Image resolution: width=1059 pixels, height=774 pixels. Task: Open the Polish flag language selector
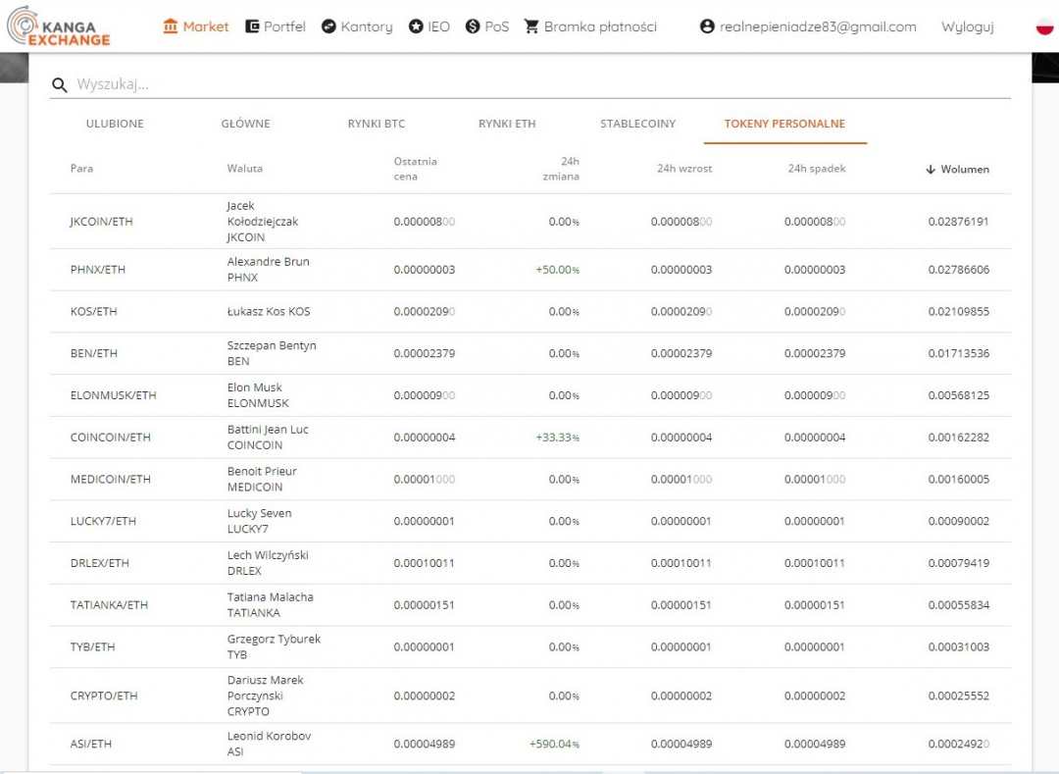pyautogui.click(x=1044, y=26)
